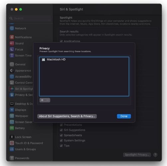Disable the System Settings search category
167x166 pixels.
(61, 140)
